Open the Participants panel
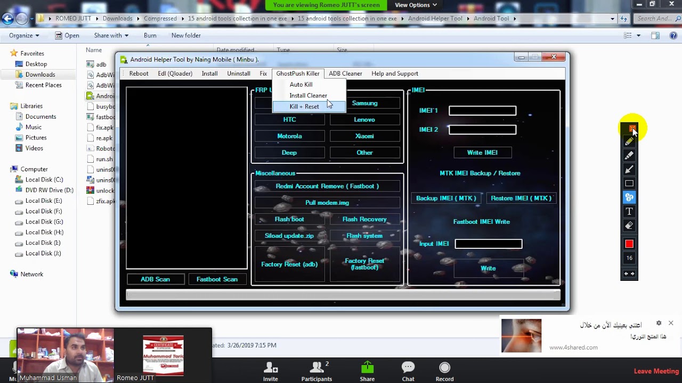 pyautogui.click(x=316, y=371)
